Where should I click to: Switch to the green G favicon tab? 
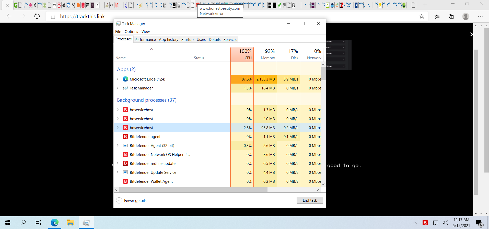16,5
